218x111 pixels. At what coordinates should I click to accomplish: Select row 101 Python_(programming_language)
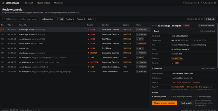[x=75, y=71]
